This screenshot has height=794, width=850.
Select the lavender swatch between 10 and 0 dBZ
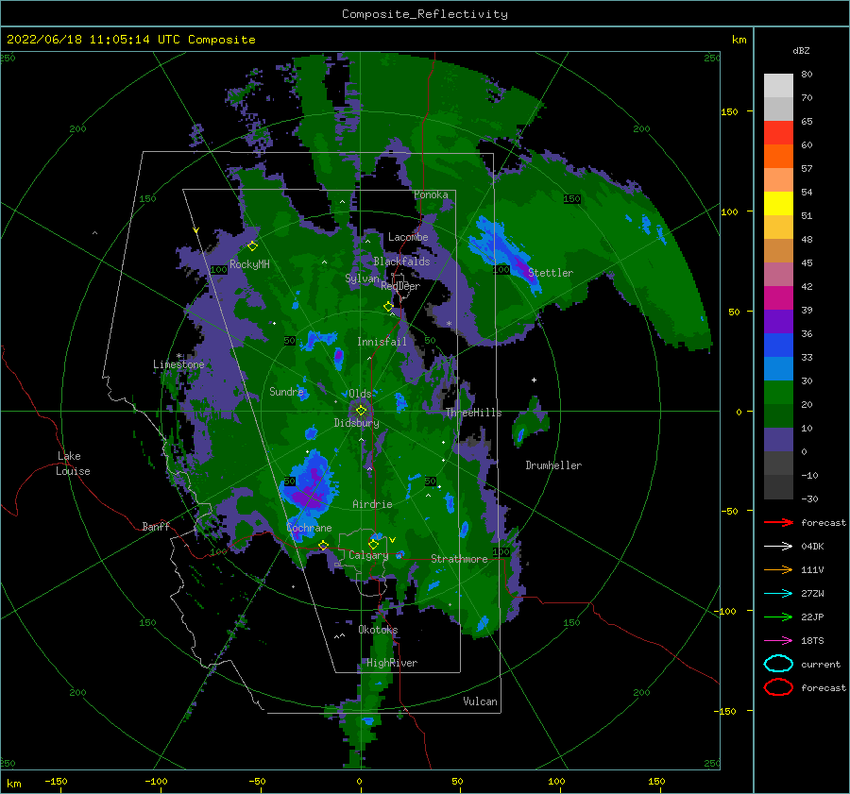pos(778,440)
